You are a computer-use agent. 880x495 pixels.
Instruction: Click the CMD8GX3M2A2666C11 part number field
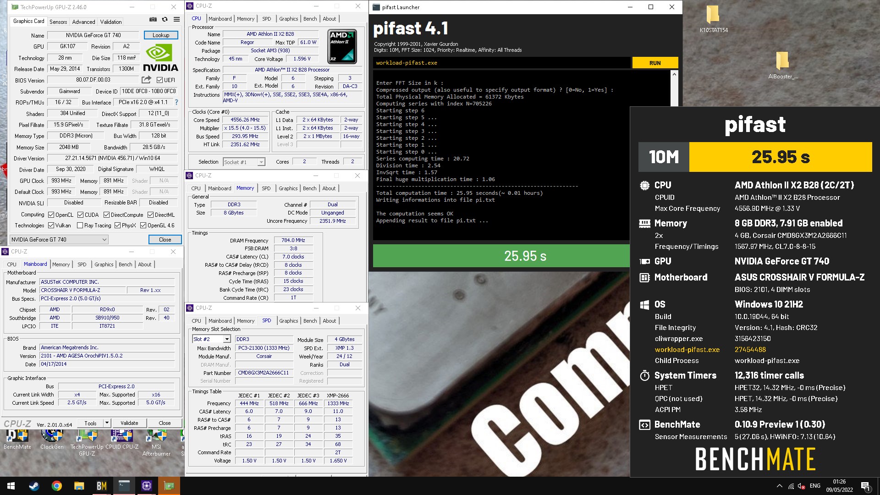[263, 373]
